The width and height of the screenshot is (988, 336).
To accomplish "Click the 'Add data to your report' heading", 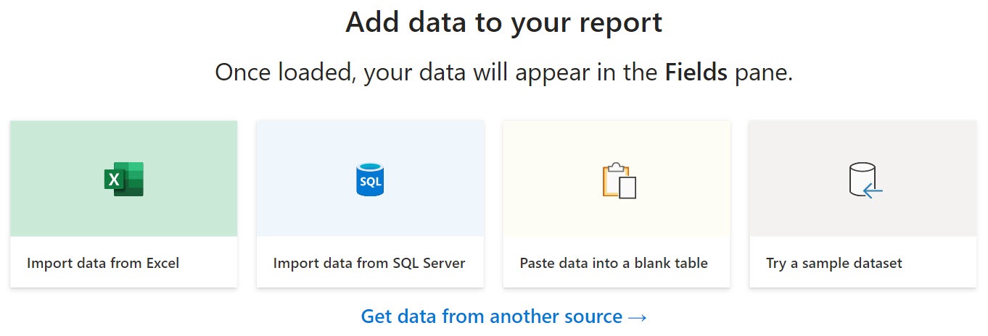I will (x=503, y=22).
